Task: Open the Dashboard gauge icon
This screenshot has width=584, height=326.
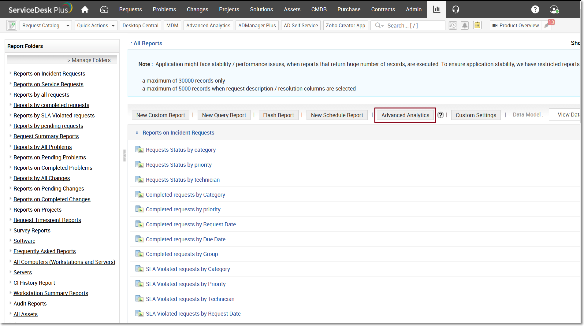Action: 104,9
